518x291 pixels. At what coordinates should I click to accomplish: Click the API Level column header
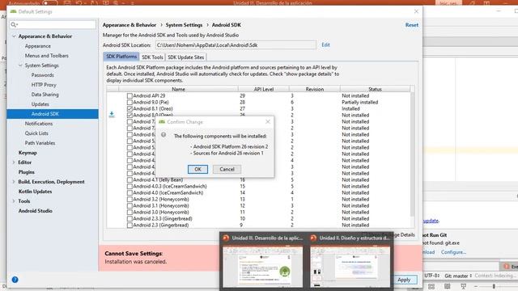click(x=264, y=89)
